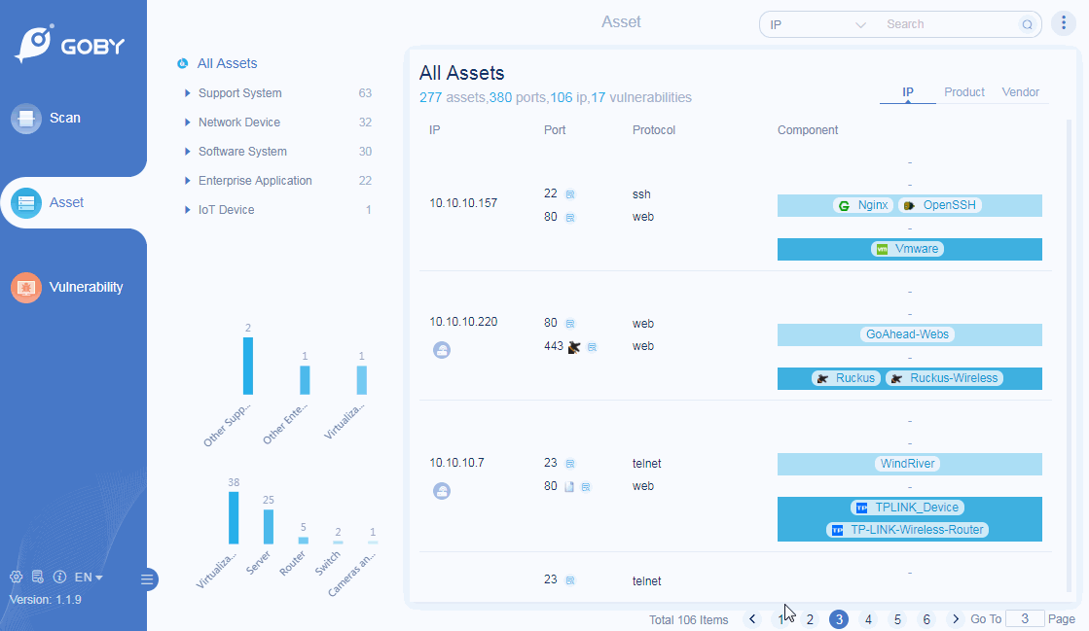This screenshot has width=1089, height=631.
Task: Click the next page arrow
Action: [x=956, y=619]
